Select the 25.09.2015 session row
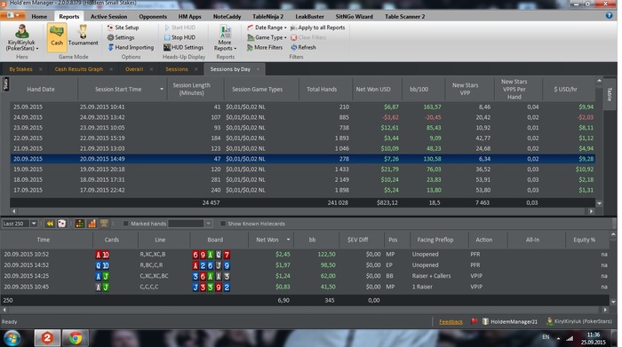This screenshot has height=347, width=622. click(x=302, y=107)
